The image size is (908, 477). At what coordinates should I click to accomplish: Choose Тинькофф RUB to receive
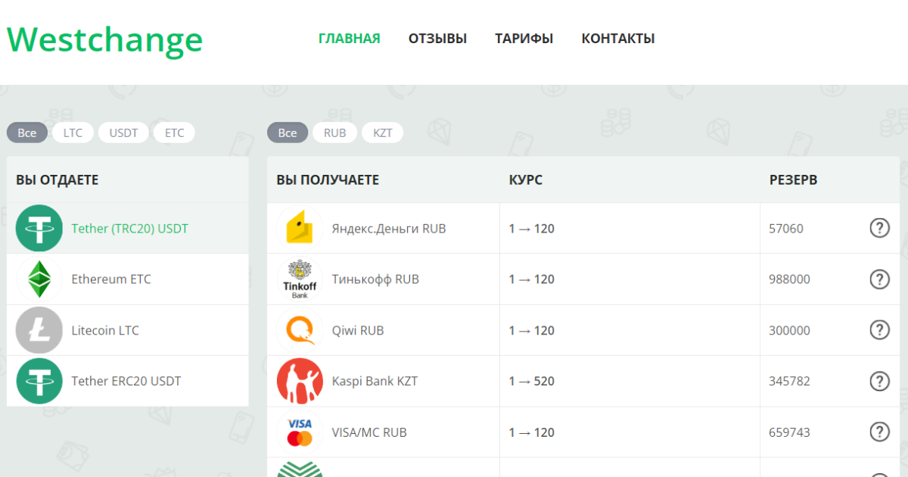[x=375, y=279]
